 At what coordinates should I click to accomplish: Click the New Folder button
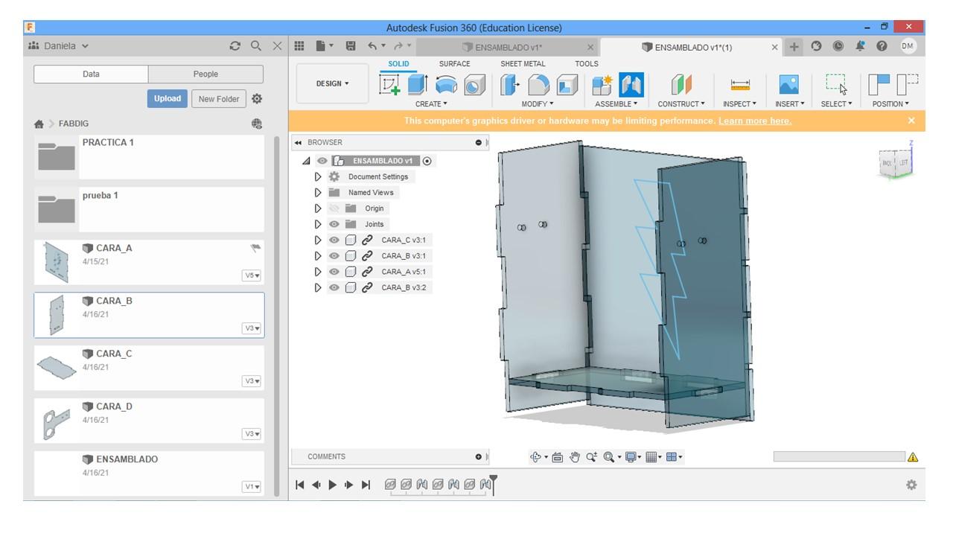[x=219, y=98]
